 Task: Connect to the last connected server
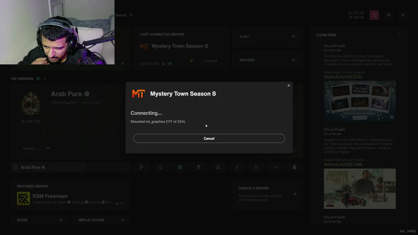[x=211, y=61]
